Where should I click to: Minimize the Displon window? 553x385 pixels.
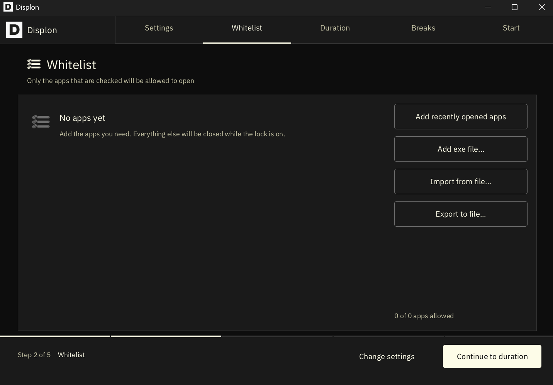(488, 7)
